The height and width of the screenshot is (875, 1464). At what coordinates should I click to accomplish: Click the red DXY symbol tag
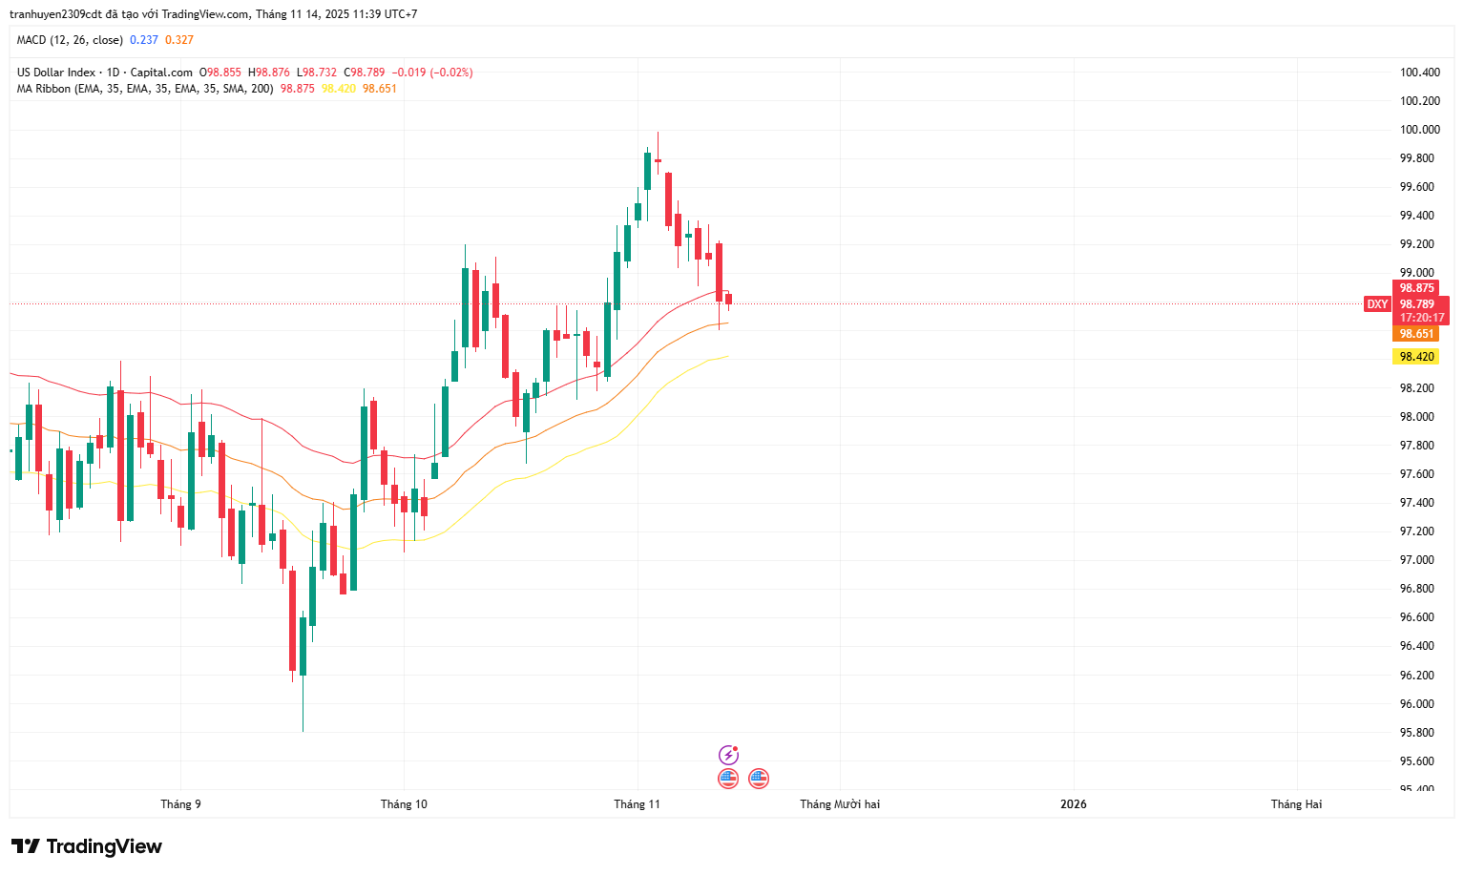1377,304
